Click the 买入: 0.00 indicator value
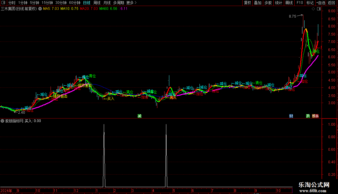 tap(33, 121)
